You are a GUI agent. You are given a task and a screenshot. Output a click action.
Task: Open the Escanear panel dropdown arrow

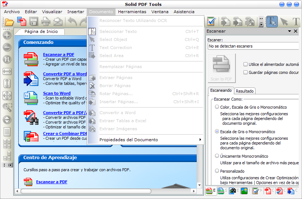click(x=290, y=31)
